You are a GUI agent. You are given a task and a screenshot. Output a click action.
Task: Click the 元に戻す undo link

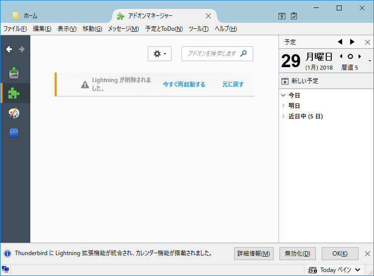(233, 85)
